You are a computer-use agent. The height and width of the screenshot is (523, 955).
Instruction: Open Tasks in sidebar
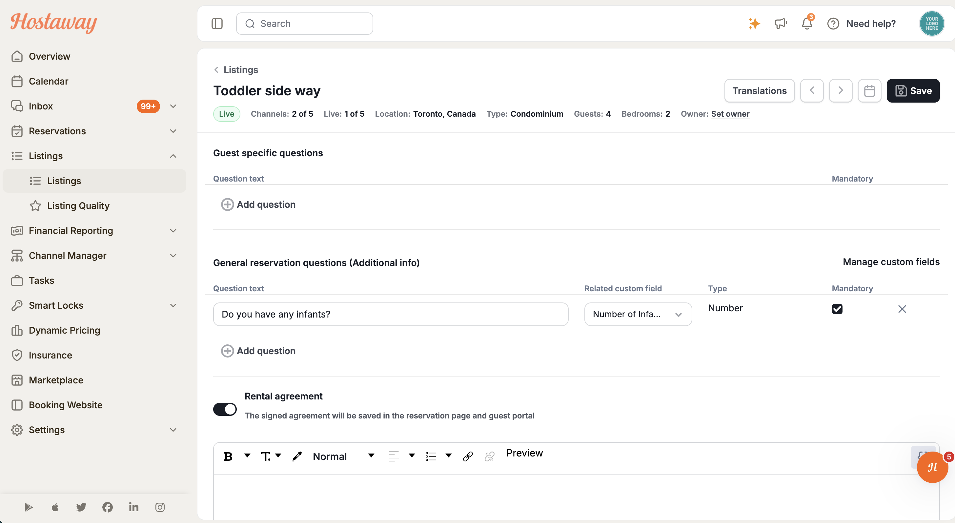click(94, 281)
